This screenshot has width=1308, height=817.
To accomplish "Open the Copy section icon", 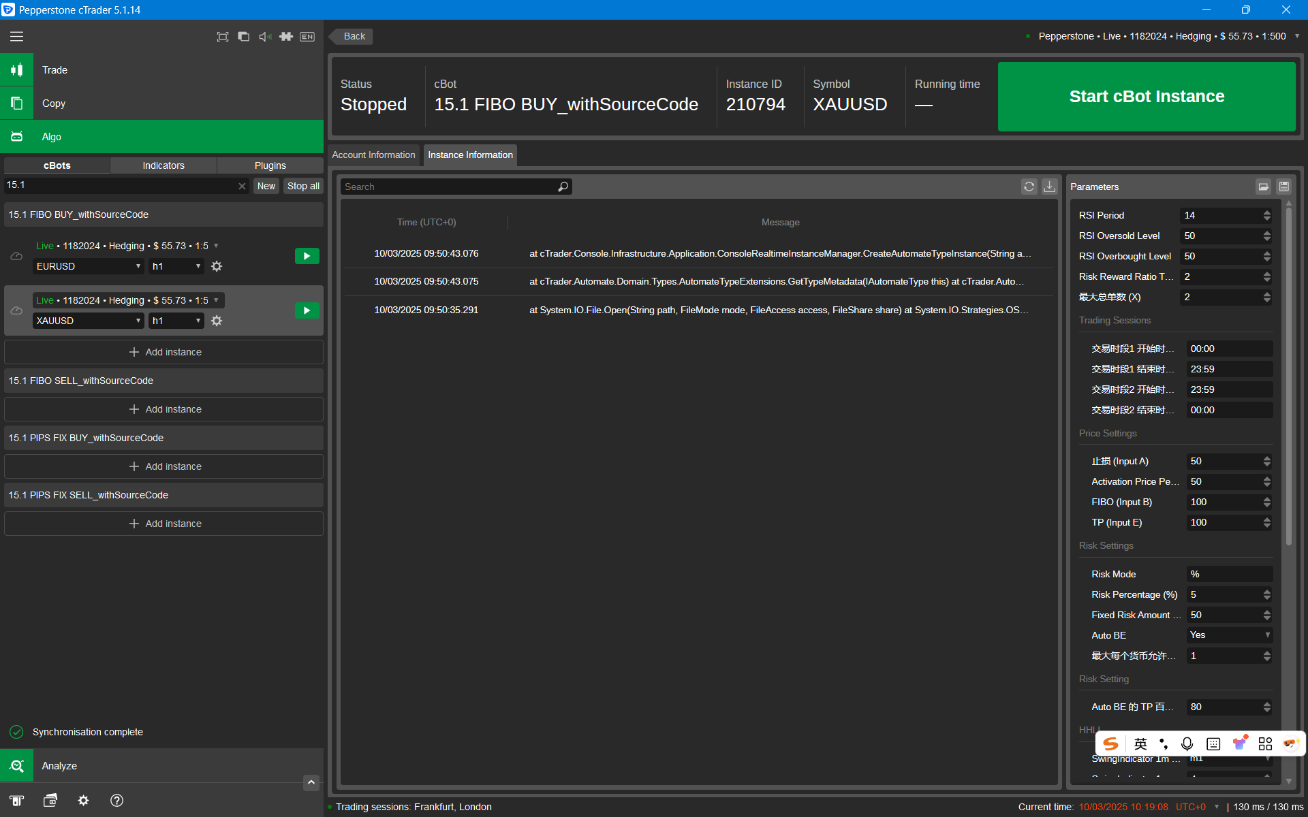I will point(16,103).
